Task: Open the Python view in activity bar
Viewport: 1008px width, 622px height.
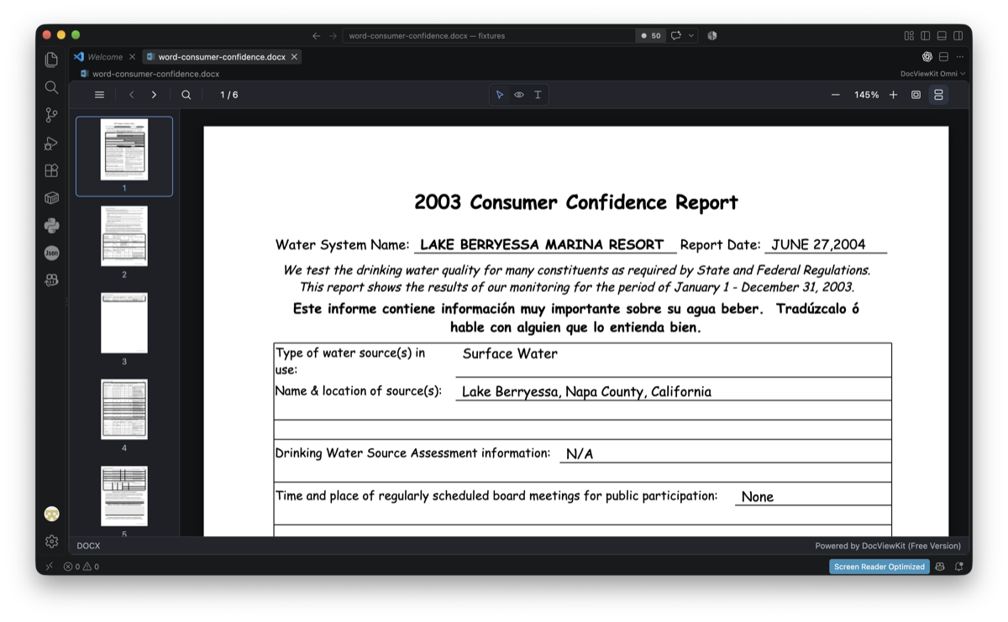Action: coord(51,225)
